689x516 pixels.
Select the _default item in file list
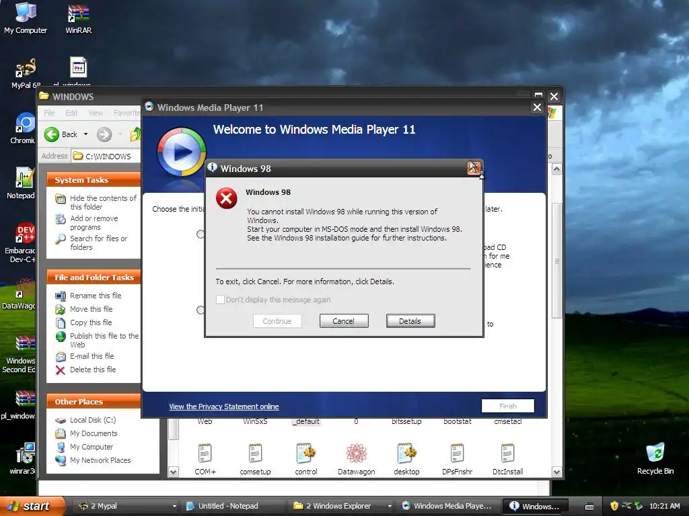coord(306,421)
